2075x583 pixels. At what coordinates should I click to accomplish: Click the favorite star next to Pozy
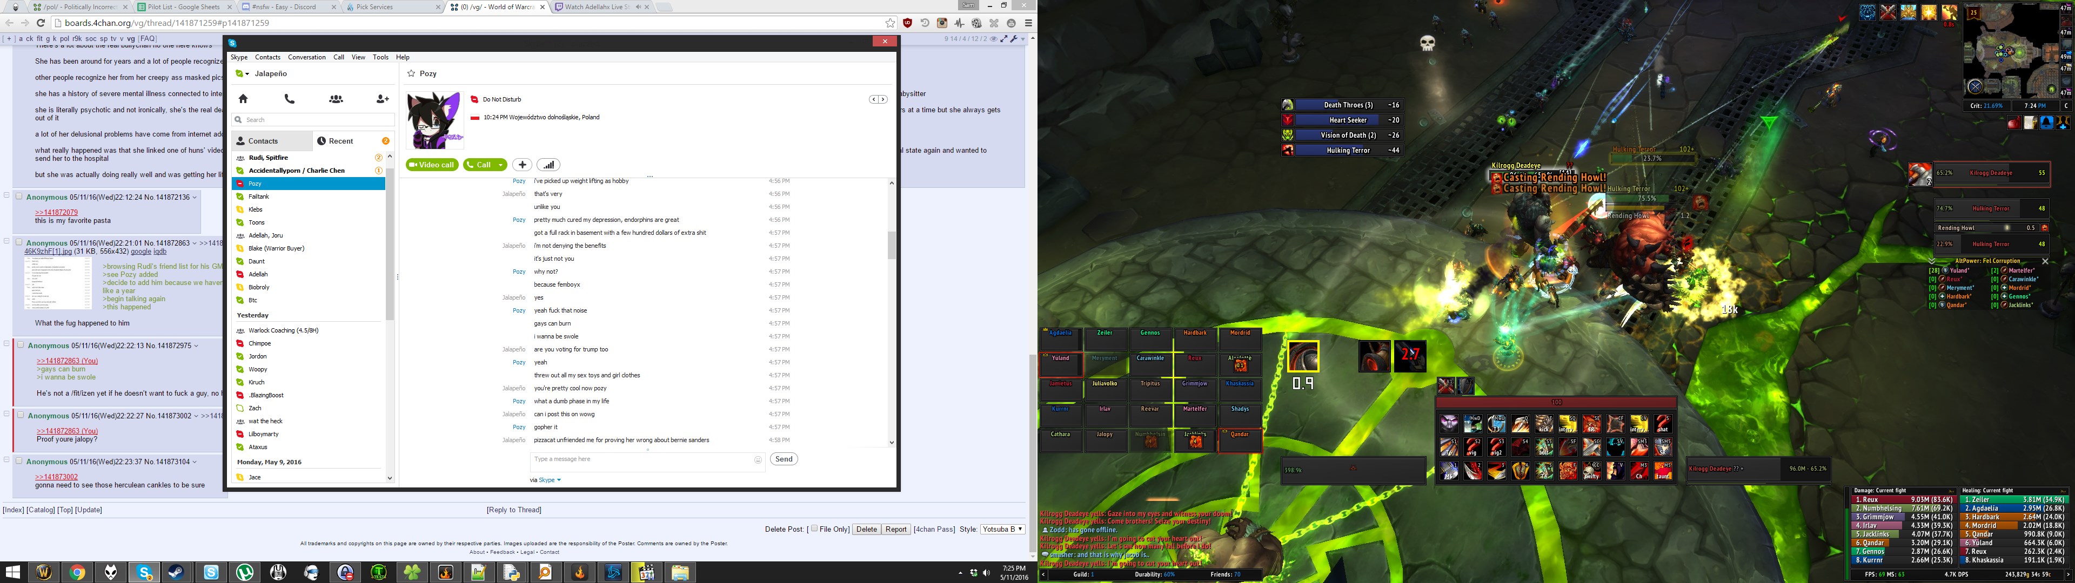coord(411,73)
